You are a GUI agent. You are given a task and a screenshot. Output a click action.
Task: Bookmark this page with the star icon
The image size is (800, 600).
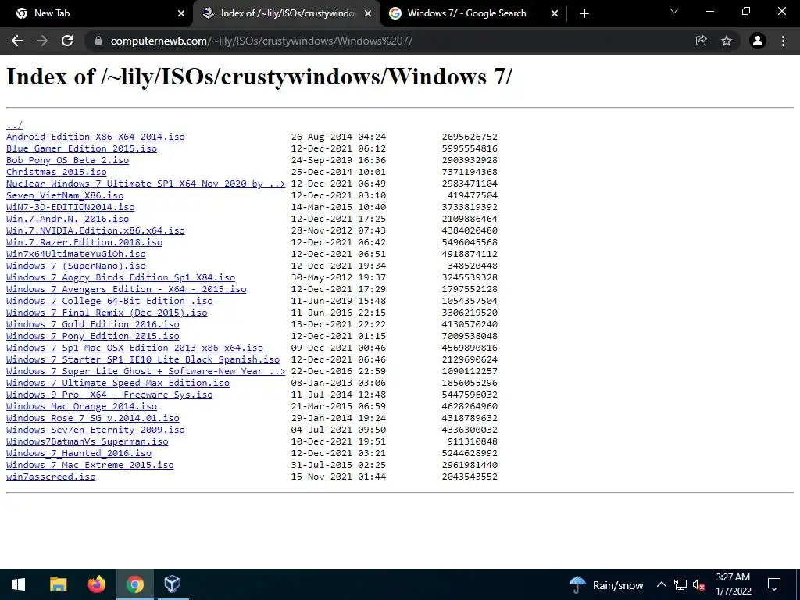[x=727, y=41]
